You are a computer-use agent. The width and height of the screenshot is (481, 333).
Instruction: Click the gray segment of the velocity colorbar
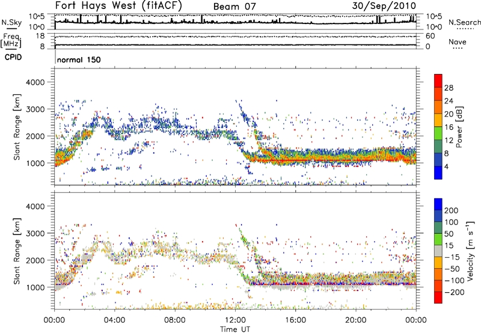coord(438,251)
